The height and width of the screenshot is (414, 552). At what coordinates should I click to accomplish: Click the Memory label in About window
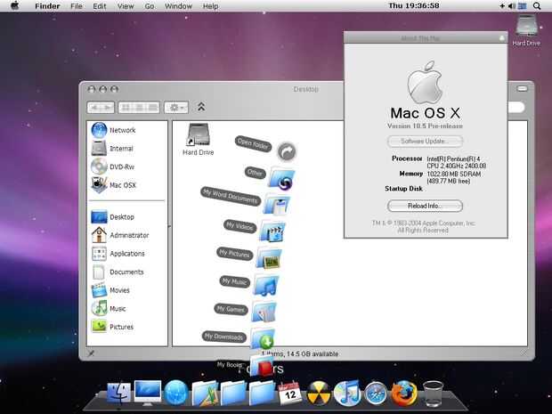(410, 174)
